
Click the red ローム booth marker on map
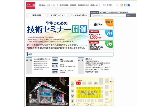tap(78, 83)
